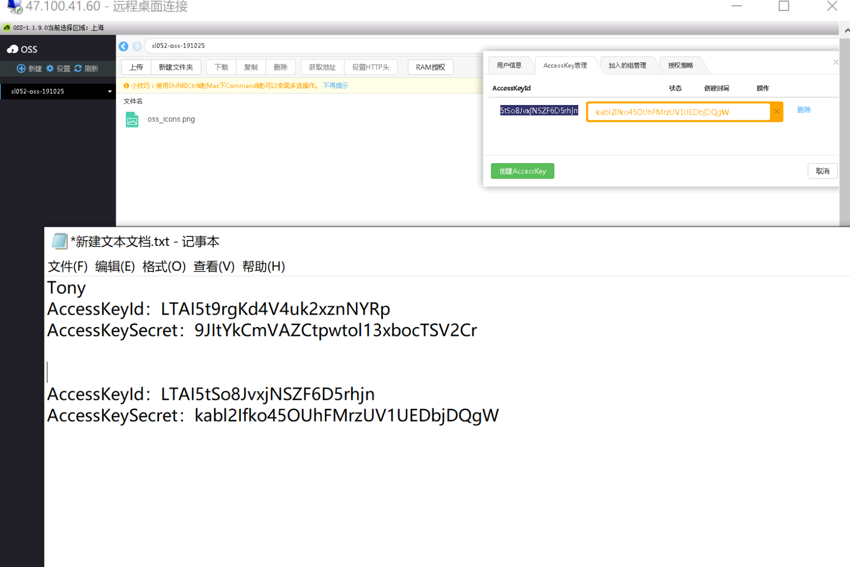Image resolution: width=850 pixels, height=567 pixels.
Task: Open Settings (设置) gear icon
Action: [x=50, y=68]
